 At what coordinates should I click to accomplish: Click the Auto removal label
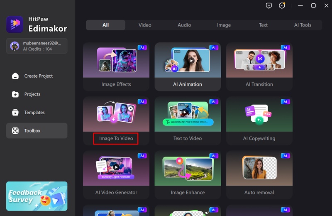259,192
